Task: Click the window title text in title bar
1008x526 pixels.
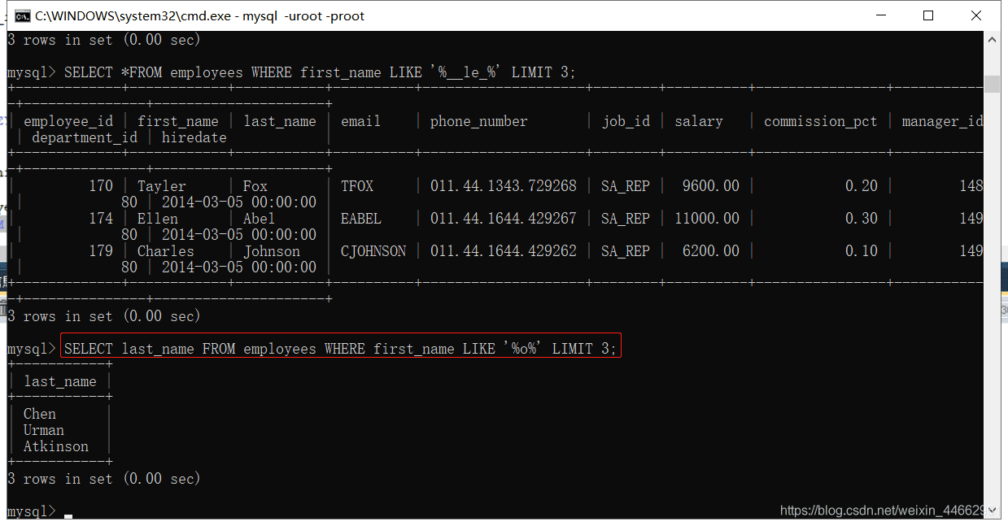Action: tap(199, 15)
